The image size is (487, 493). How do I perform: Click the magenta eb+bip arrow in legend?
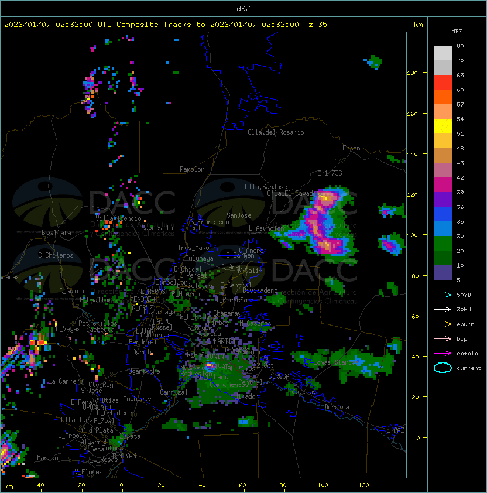(443, 354)
